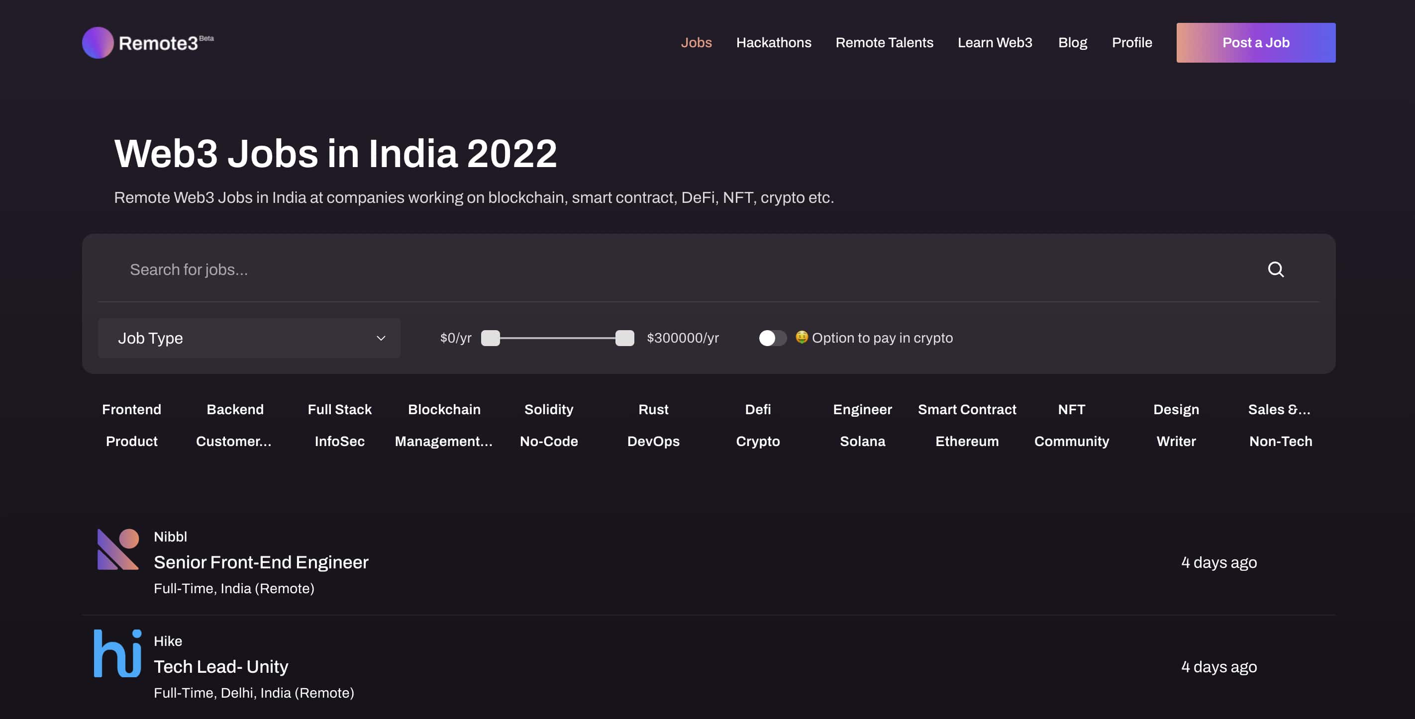Click the Job Type chevron arrow
Image resolution: width=1415 pixels, height=719 pixels.
click(381, 338)
